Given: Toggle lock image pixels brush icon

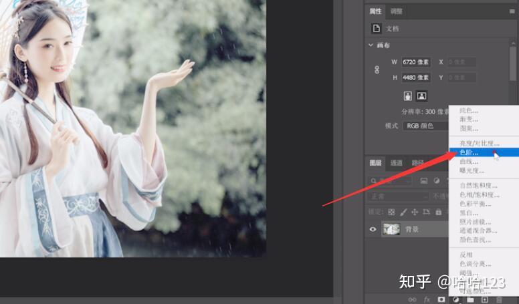Looking at the screenshot, I should point(403,212).
